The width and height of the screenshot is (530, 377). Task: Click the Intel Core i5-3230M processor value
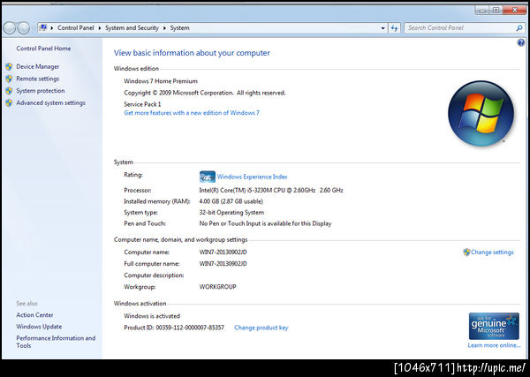(x=271, y=190)
